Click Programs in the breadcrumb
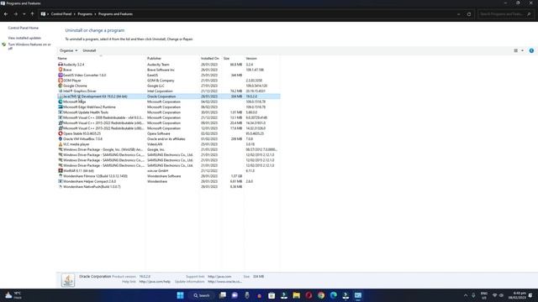This screenshot has height=302, width=538. click(85, 14)
